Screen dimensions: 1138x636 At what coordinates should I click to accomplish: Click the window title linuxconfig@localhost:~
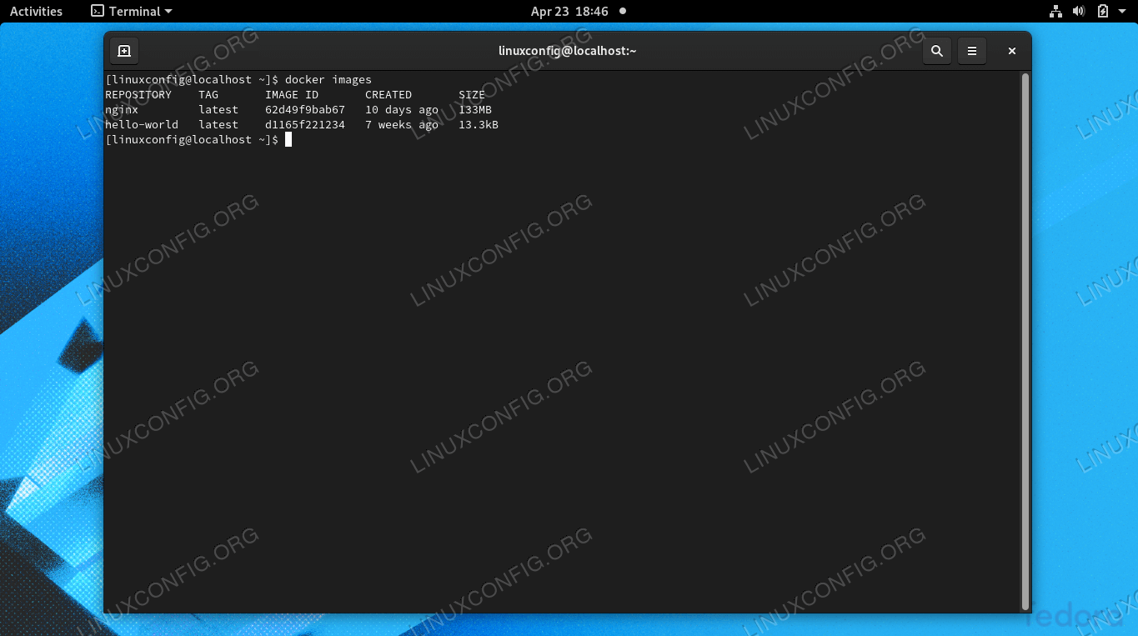568,51
